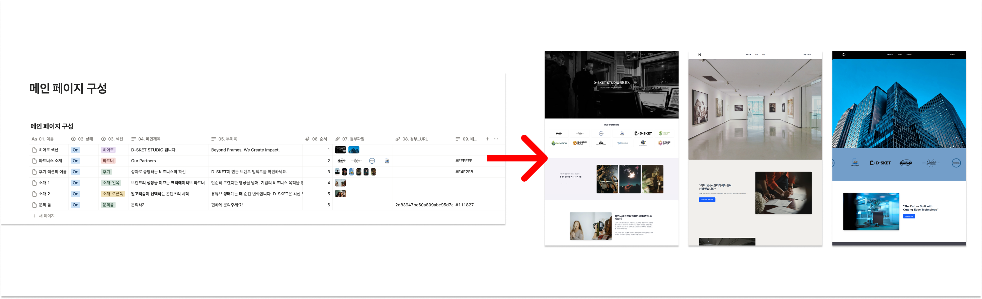The image size is (982, 299).
Task: Click status icon of 02. 상태 column
Action: tap(73, 139)
